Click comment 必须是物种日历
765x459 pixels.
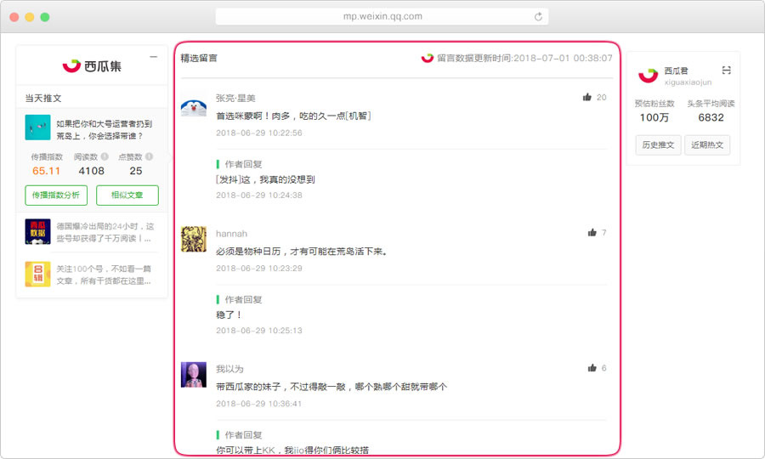(302, 252)
